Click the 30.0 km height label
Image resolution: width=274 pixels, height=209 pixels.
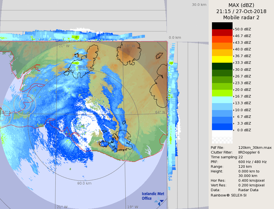pos(199,4)
